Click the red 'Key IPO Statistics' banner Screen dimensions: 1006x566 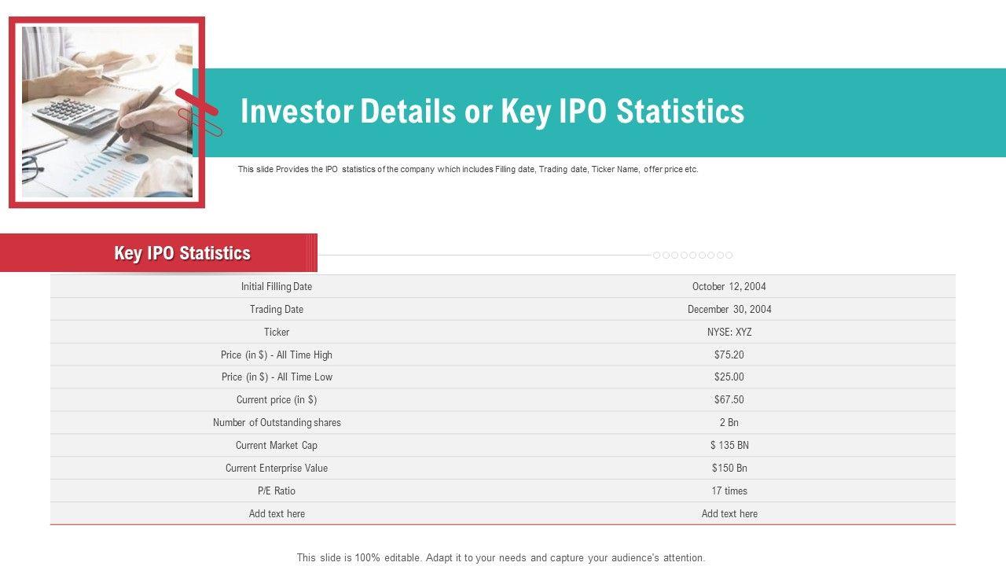click(x=182, y=253)
